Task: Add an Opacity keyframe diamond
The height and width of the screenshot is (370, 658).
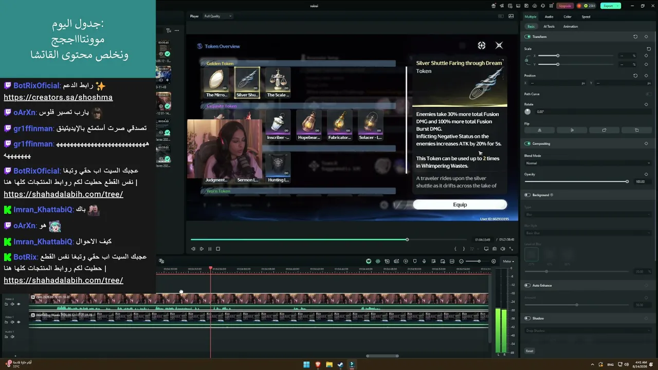Action: click(x=646, y=174)
